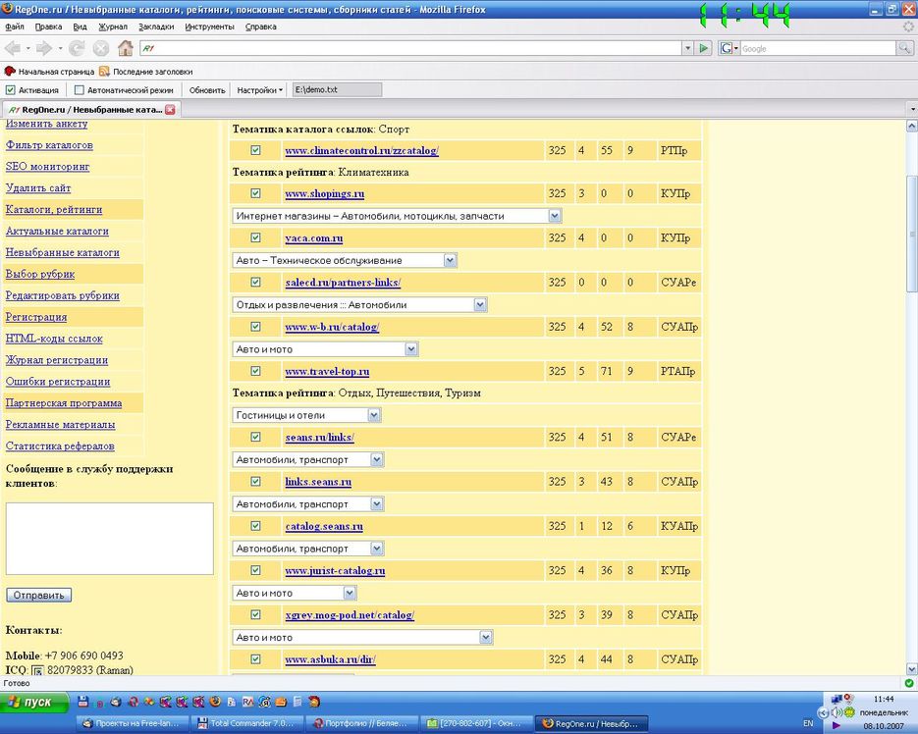
Task: Open the Инструменты menu
Action: [209, 26]
